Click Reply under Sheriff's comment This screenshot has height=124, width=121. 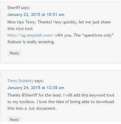14,53
